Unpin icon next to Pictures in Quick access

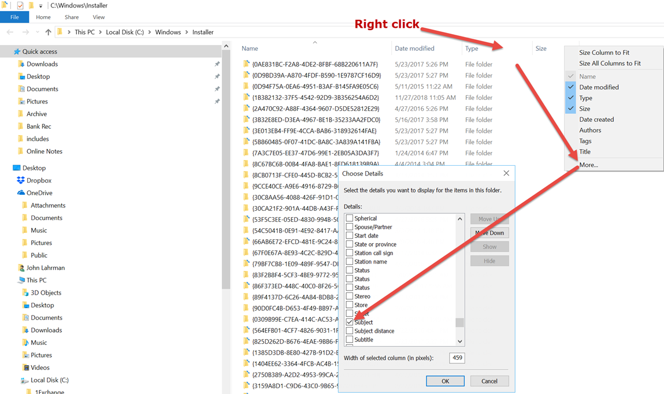(217, 102)
